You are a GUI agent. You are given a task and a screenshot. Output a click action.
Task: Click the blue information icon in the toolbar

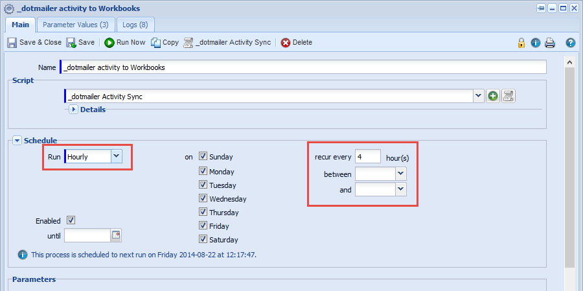(536, 43)
